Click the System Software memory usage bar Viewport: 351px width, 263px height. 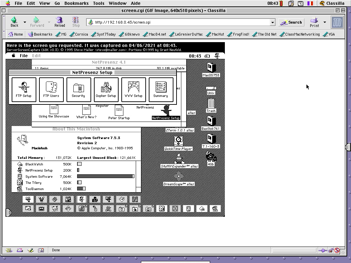[x=106, y=176]
